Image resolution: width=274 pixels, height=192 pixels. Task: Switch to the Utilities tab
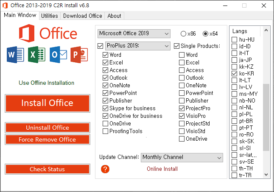click(50, 16)
